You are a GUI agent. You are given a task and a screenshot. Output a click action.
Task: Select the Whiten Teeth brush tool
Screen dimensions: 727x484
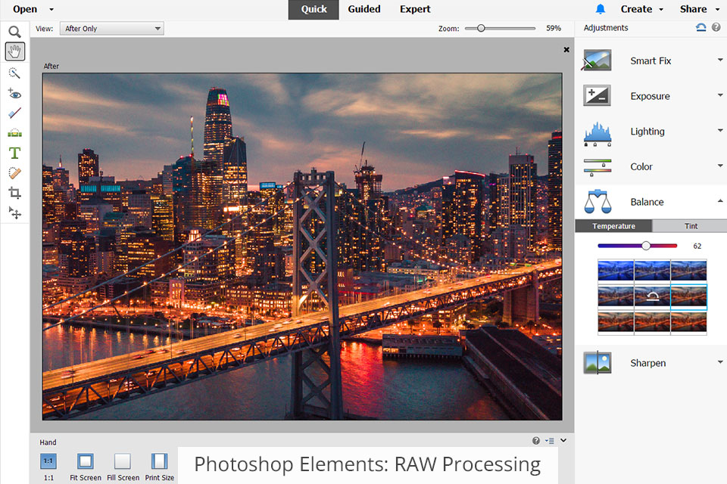[15, 113]
